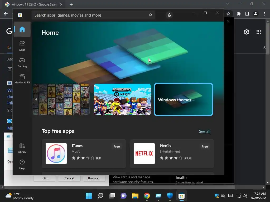
Task: Open Movies & TV section in Store
Action: click(22, 79)
